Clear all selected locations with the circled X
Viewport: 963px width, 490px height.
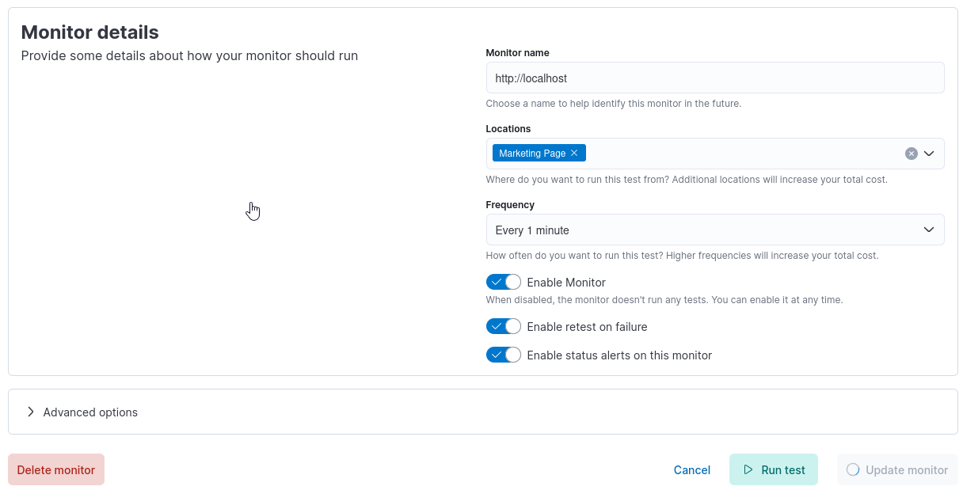912,154
